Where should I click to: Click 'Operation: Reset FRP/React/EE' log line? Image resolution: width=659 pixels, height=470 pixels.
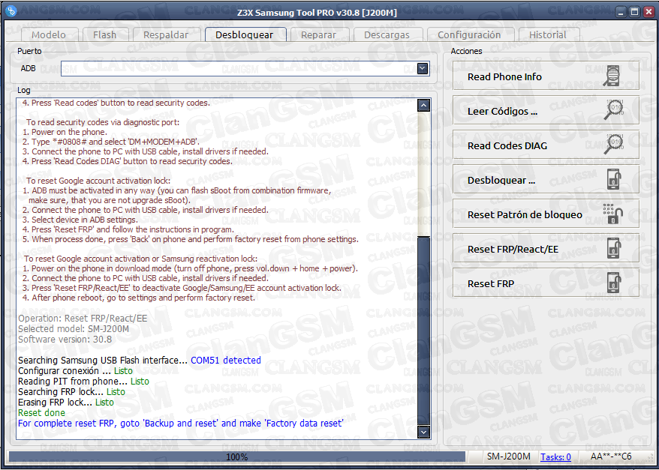tap(83, 319)
